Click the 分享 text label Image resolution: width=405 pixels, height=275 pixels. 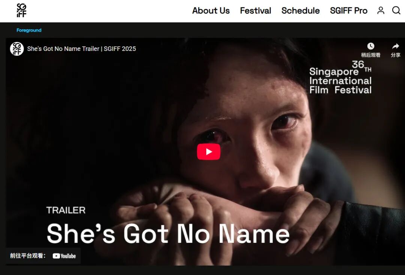click(396, 55)
